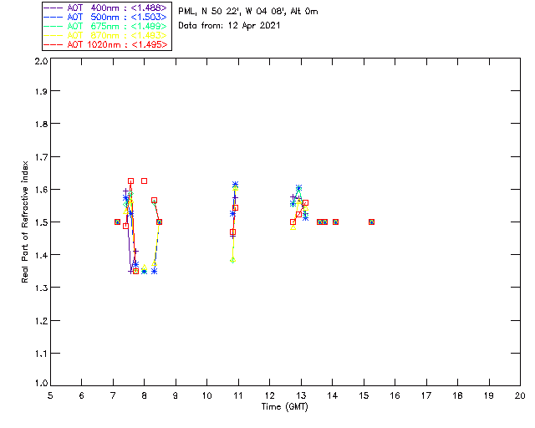Click the x-axis tick label 8
Viewport: 535px width, 428px height.
coord(145,395)
